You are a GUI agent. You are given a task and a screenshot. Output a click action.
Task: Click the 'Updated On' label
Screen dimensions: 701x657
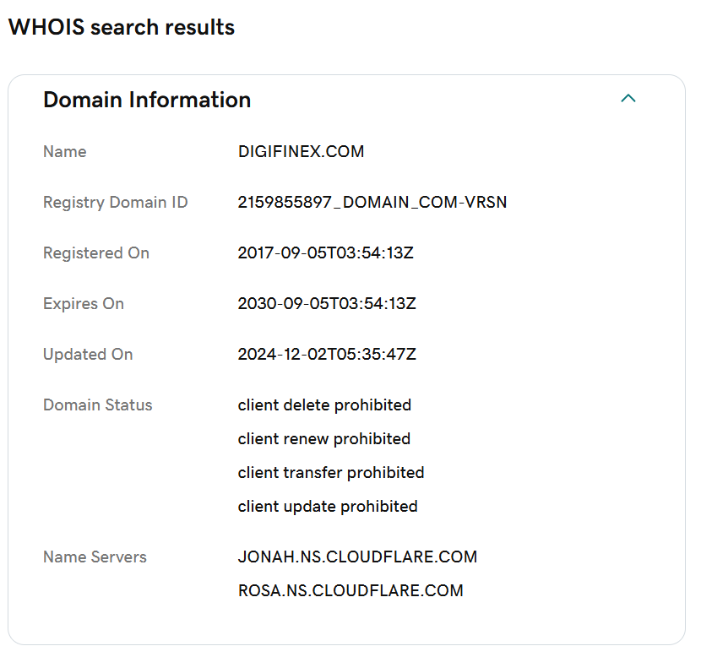pos(88,354)
